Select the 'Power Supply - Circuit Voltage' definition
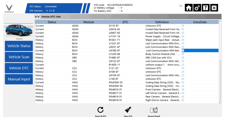Image resolution: width=225 pixels, height=120 pixels. (163, 36)
